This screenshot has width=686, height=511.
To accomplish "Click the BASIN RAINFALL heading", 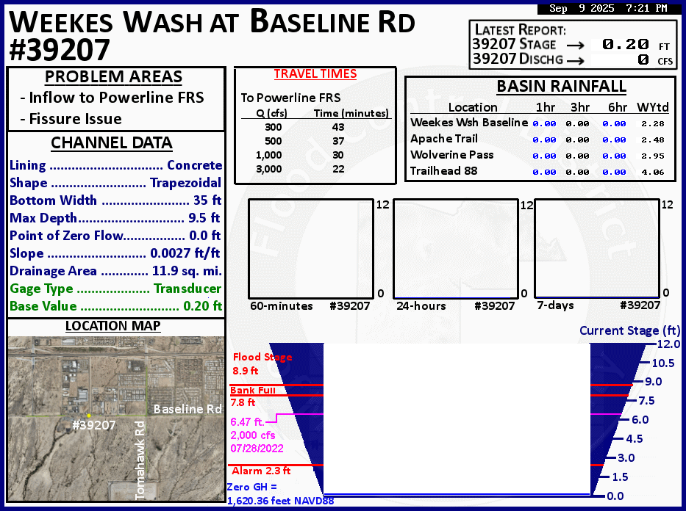I will pyautogui.click(x=561, y=87).
